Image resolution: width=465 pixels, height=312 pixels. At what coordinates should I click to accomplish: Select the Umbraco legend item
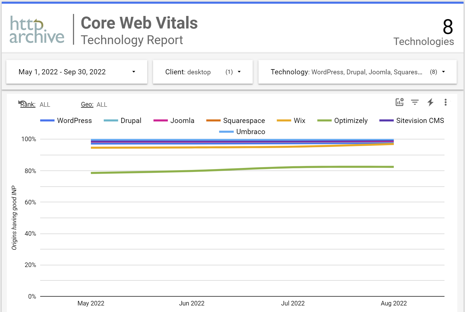coord(250,132)
